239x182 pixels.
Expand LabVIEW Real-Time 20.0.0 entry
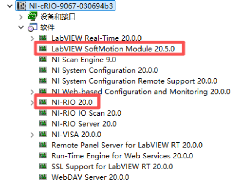pos(32,38)
